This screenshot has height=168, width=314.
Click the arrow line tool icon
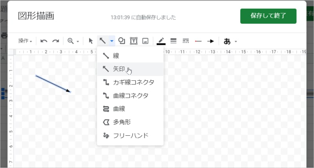click(x=102, y=41)
